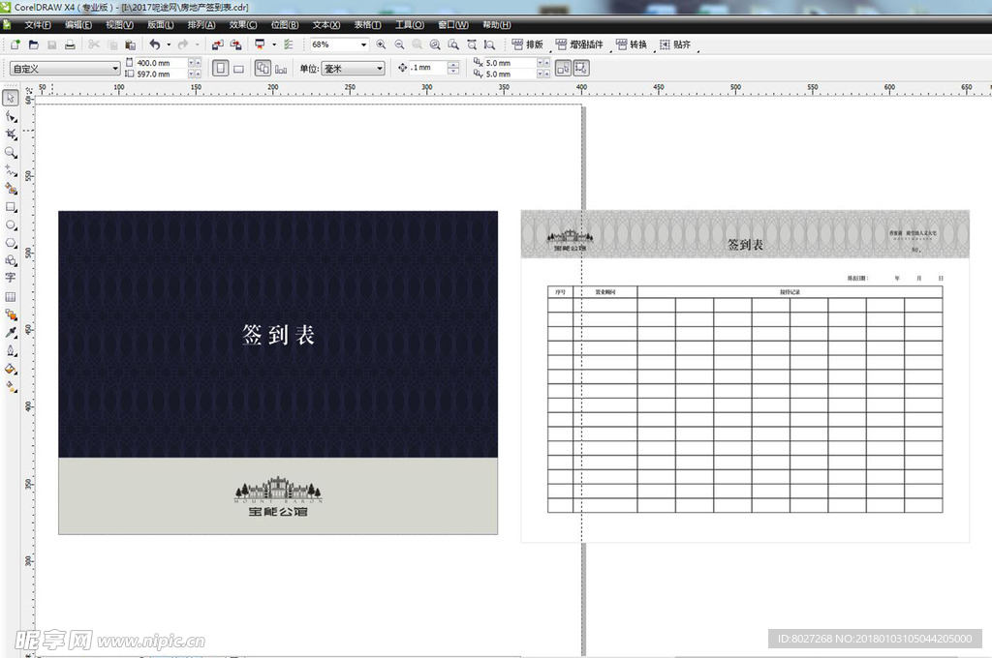Select the Crop tool
992x658 pixels.
pyautogui.click(x=11, y=135)
